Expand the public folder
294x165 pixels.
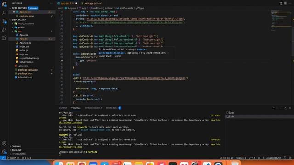[x=22, y=27]
